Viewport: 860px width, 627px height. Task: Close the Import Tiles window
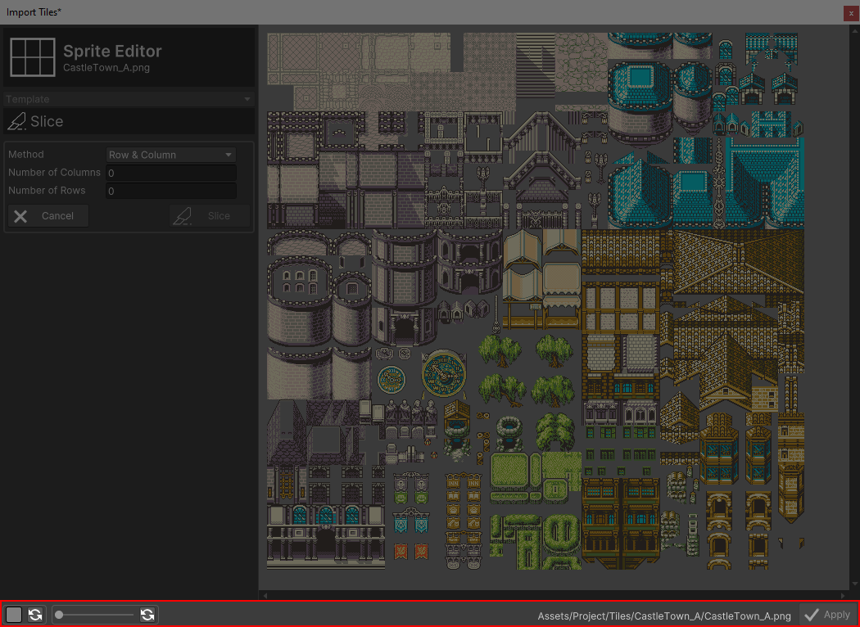[x=851, y=12]
